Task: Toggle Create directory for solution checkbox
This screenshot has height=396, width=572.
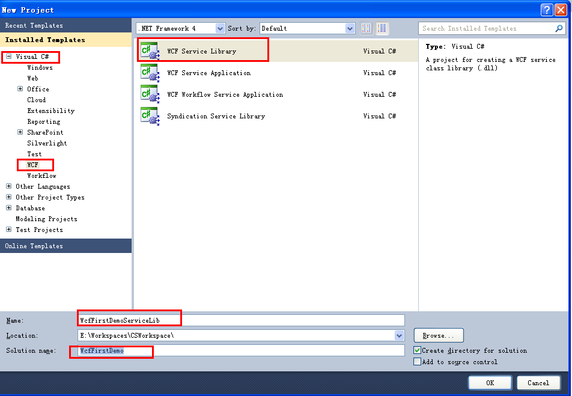Action: [x=418, y=350]
